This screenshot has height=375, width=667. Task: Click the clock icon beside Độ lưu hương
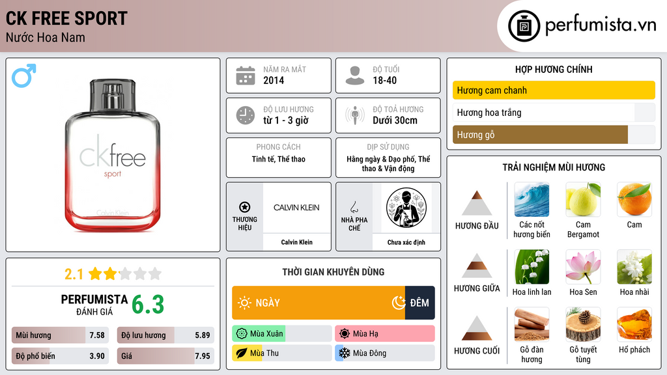[x=246, y=115]
